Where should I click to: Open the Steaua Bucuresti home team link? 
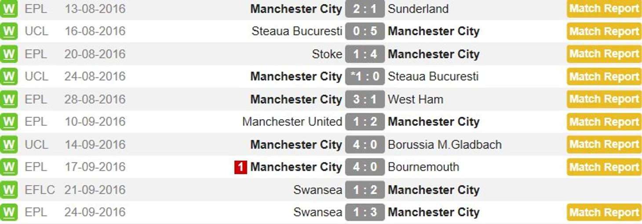pyautogui.click(x=297, y=31)
